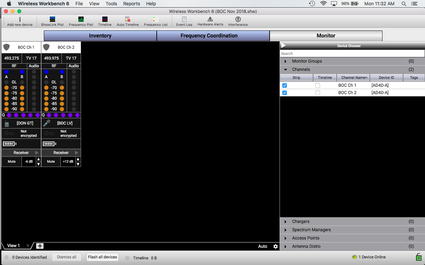Switch to the Frequency Coordination tab
Viewport: 425px width, 265px height.
[213, 36]
